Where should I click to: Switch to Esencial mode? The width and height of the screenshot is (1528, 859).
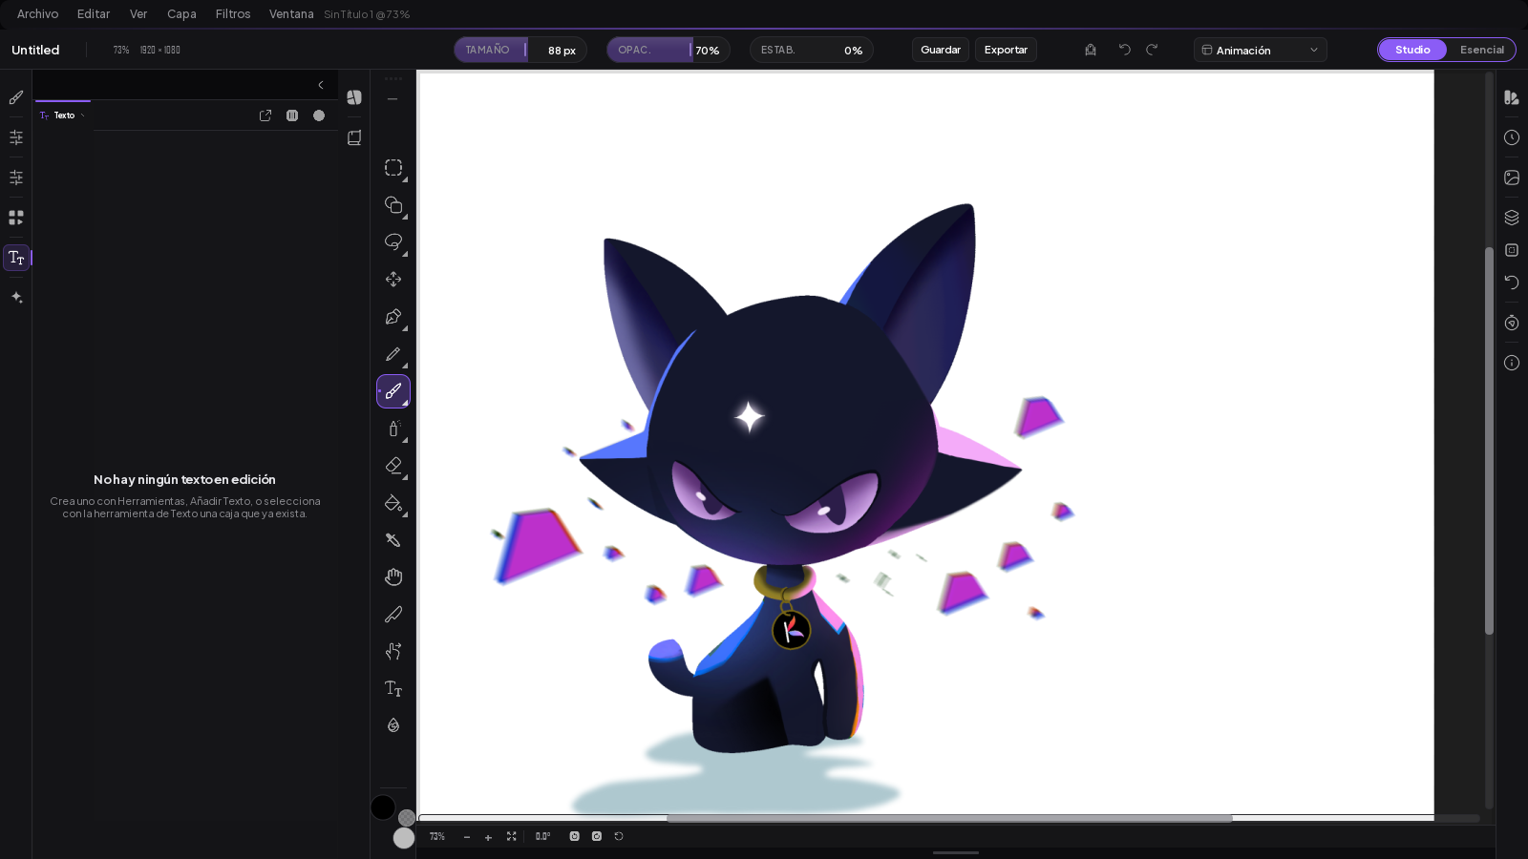point(1481,50)
